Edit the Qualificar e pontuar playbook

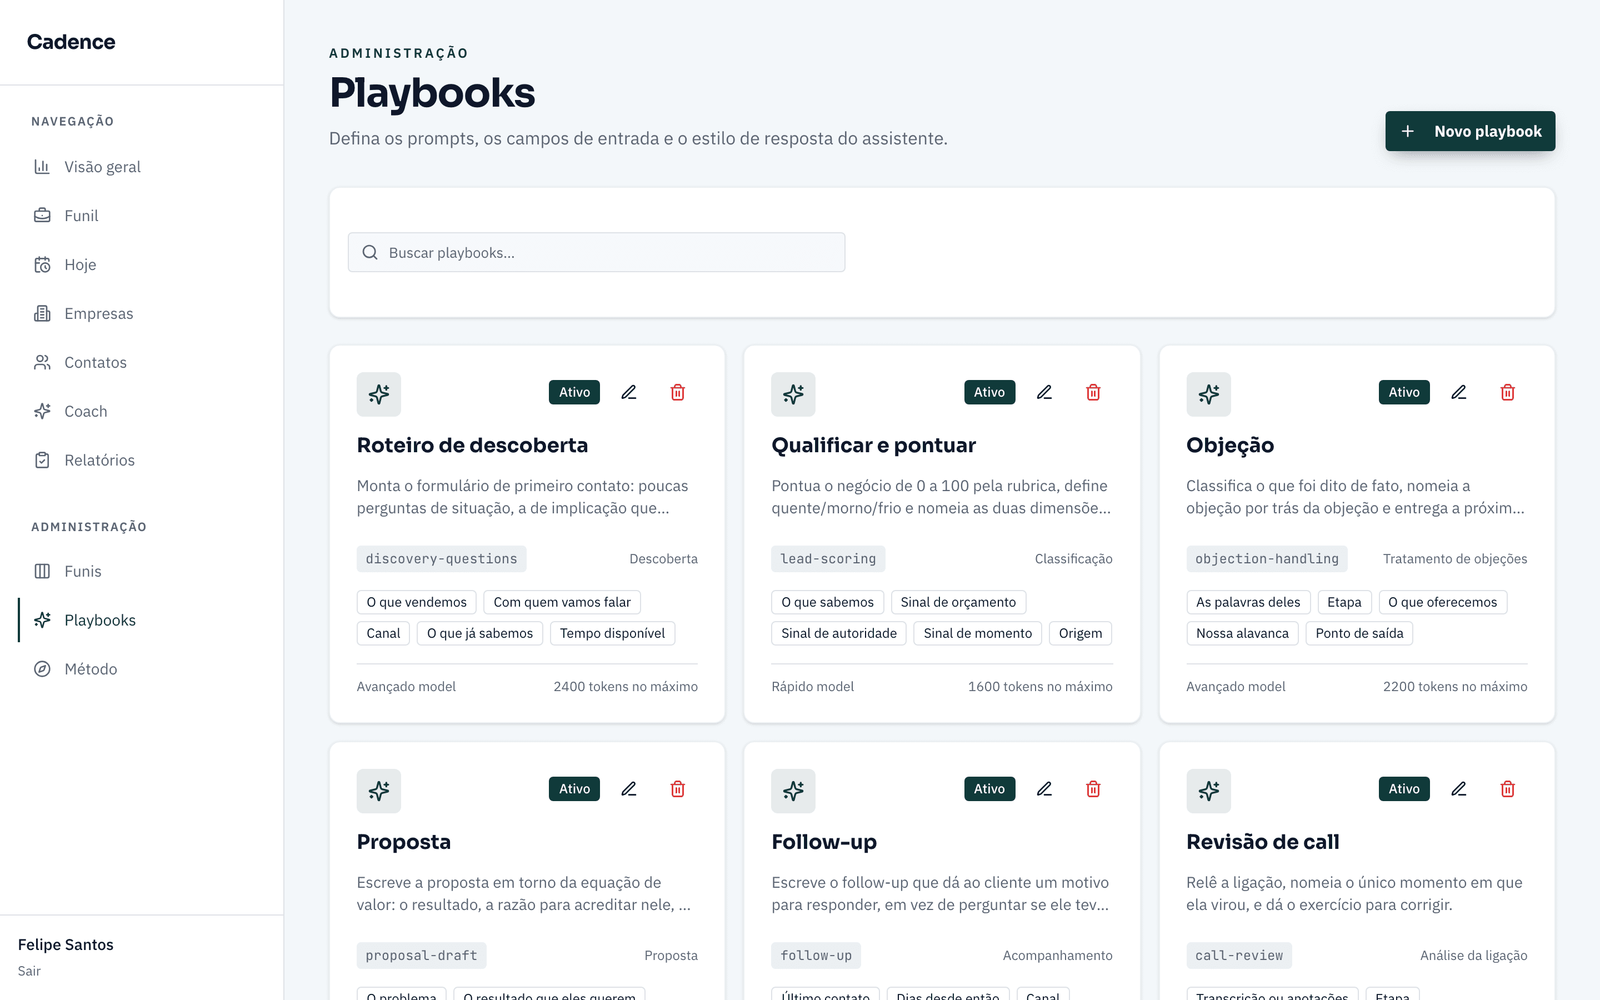pyautogui.click(x=1044, y=392)
